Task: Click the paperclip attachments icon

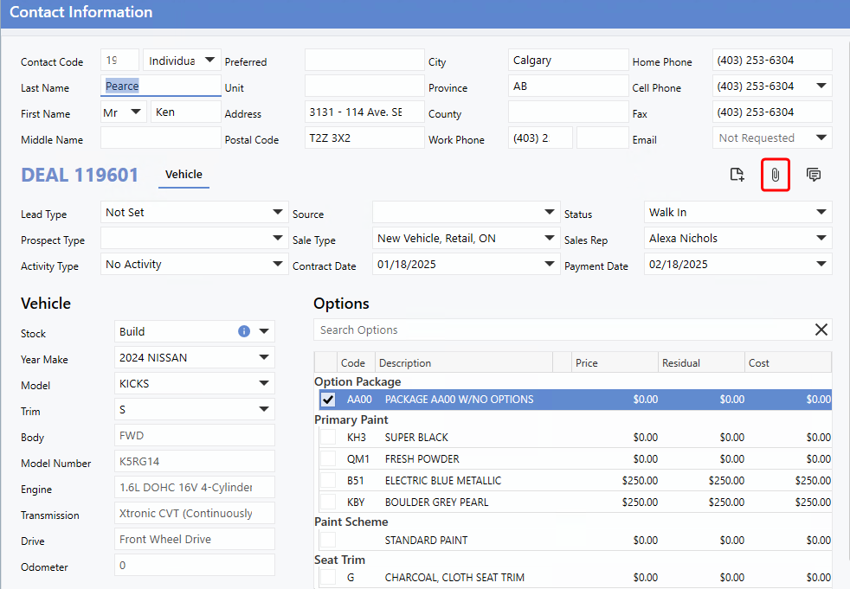Action: (775, 175)
